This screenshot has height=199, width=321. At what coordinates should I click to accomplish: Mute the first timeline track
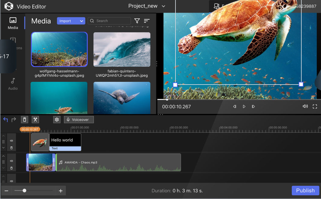pos(11,140)
